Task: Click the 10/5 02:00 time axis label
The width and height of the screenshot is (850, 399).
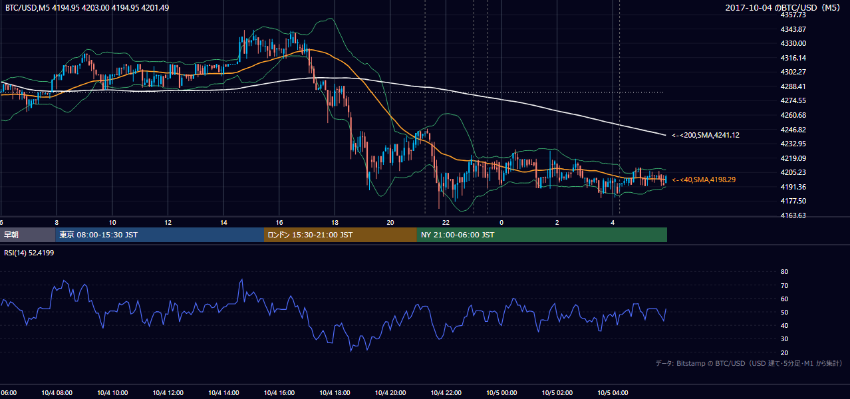Action: tap(557, 392)
